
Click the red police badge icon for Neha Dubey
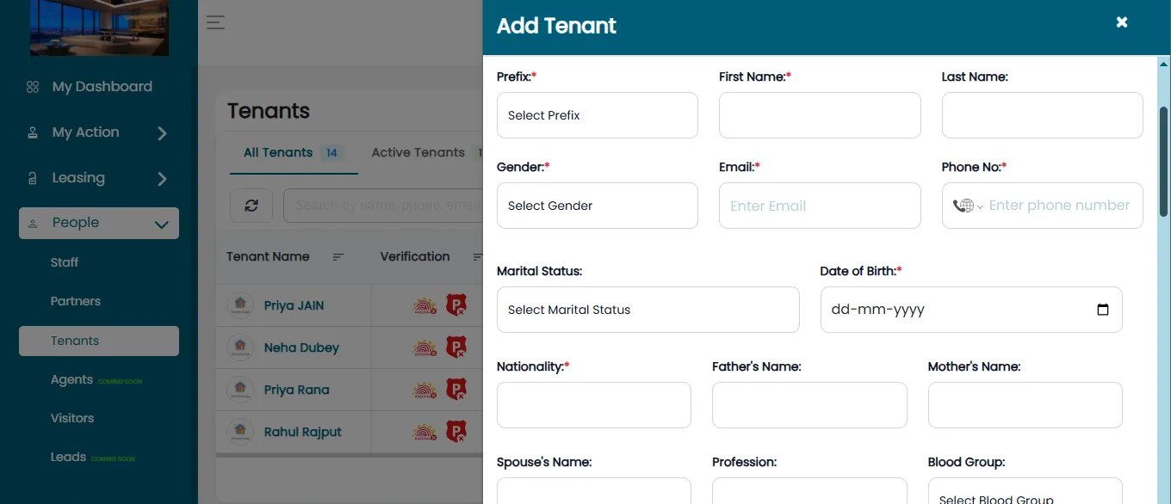pyautogui.click(x=455, y=347)
